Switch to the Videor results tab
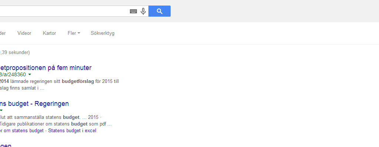The height and width of the screenshot is (147, 379). click(x=24, y=33)
